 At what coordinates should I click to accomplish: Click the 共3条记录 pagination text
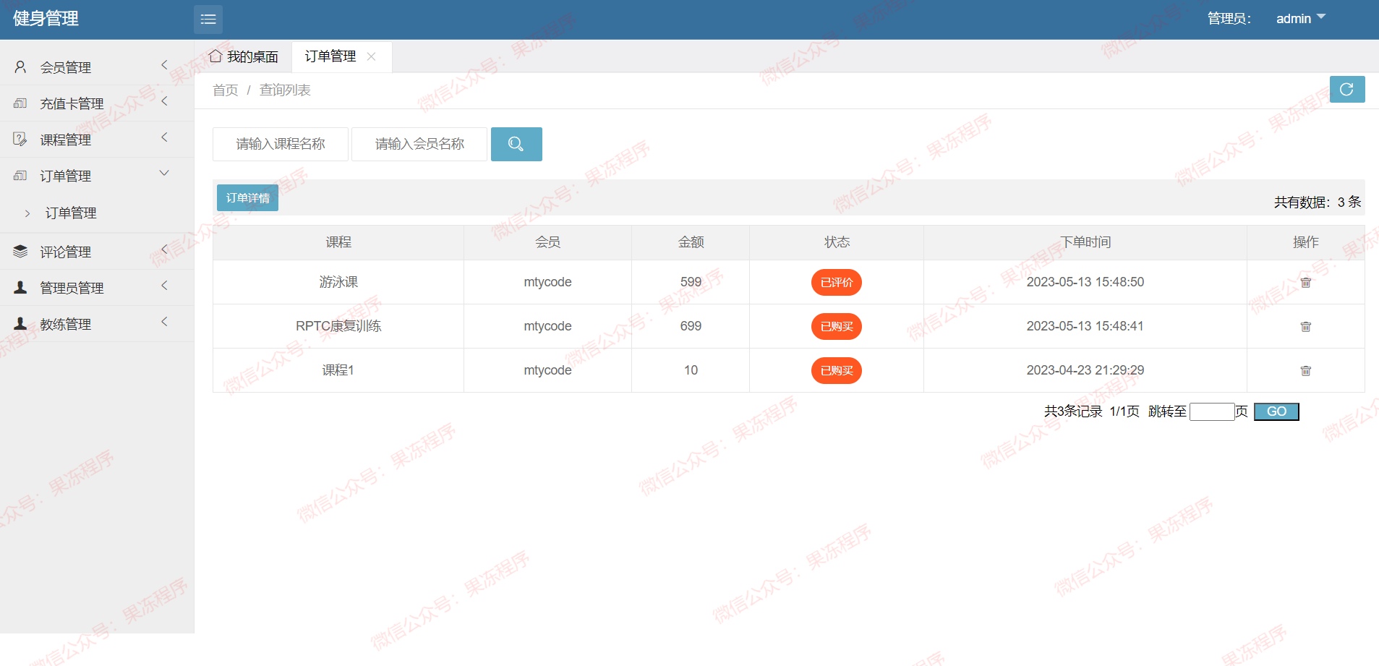point(1073,411)
